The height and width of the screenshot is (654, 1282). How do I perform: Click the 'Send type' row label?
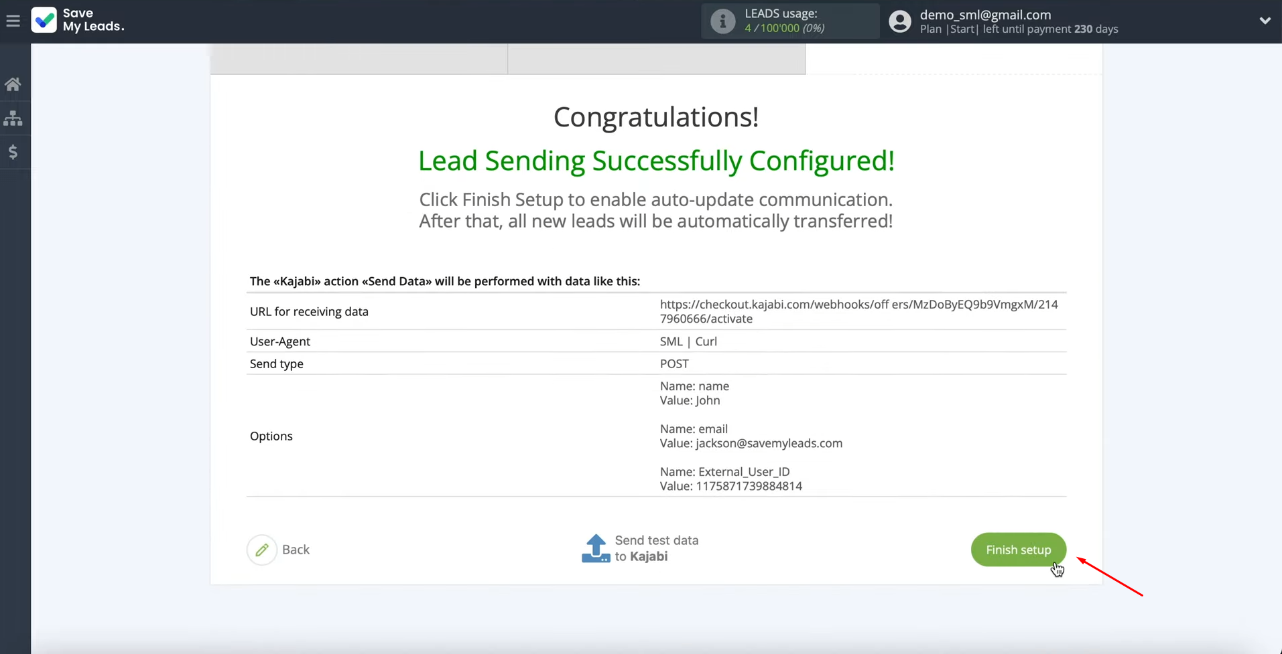pos(276,363)
